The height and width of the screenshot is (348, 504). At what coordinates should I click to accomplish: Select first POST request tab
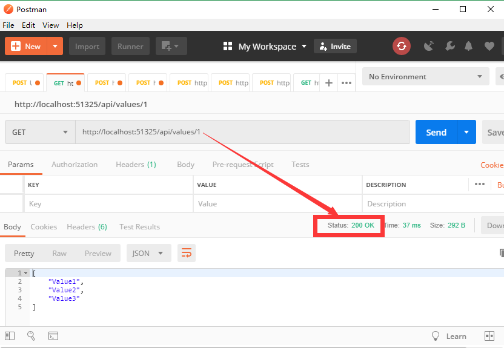pyautogui.click(x=24, y=83)
